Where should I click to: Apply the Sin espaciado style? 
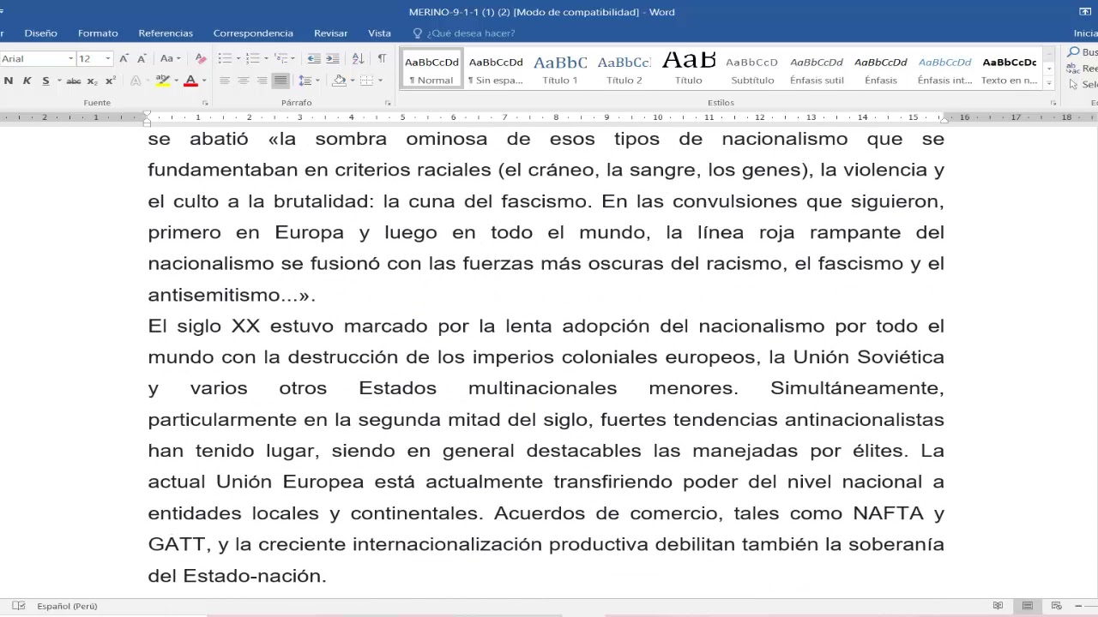[495, 70]
